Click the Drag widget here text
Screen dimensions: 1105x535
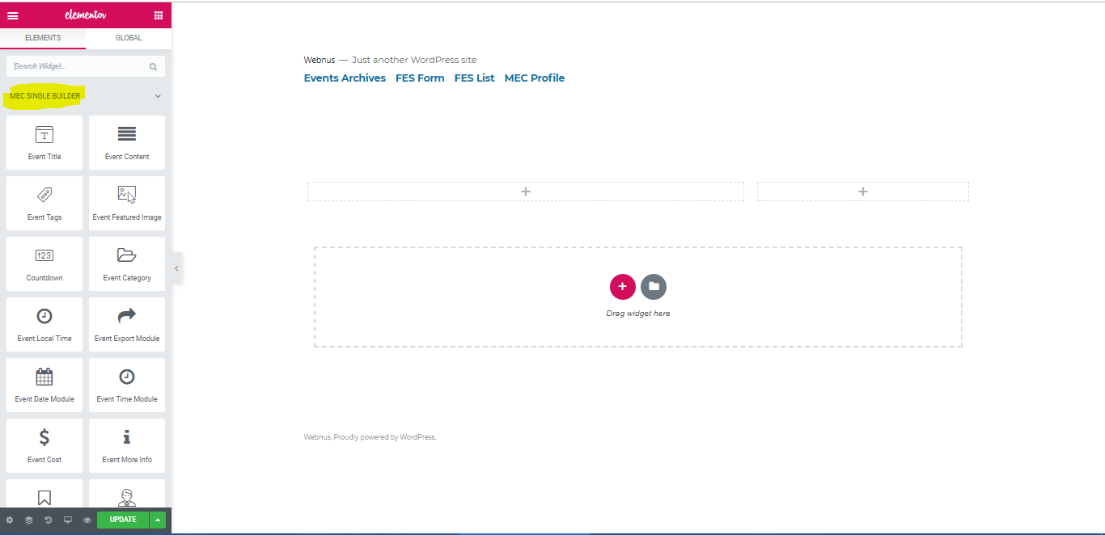[638, 314]
